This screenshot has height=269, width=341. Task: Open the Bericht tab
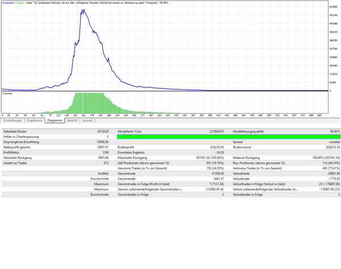[x=72, y=120]
